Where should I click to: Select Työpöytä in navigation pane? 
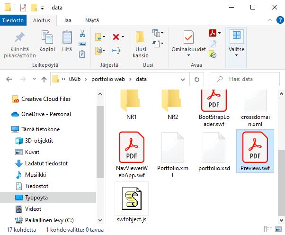[48, 198]
